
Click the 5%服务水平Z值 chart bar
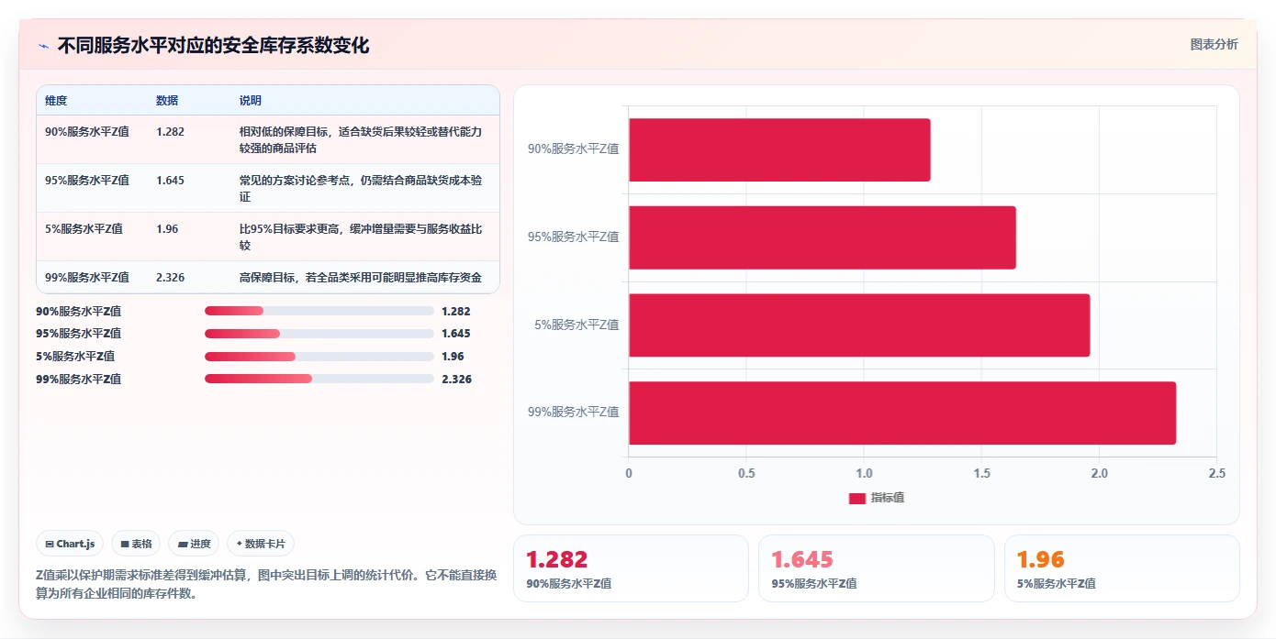pos(859,325)
